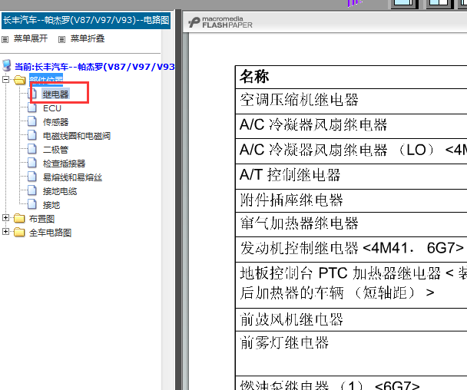Click the page icon beside 检查插接器
The height and width of the screenshot is (390, 467).
32,163
